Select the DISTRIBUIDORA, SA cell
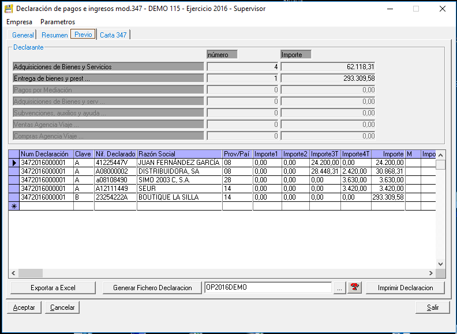The width and height of the screenshot is (457, 334). pyautogui.click(x=179, y=171)
